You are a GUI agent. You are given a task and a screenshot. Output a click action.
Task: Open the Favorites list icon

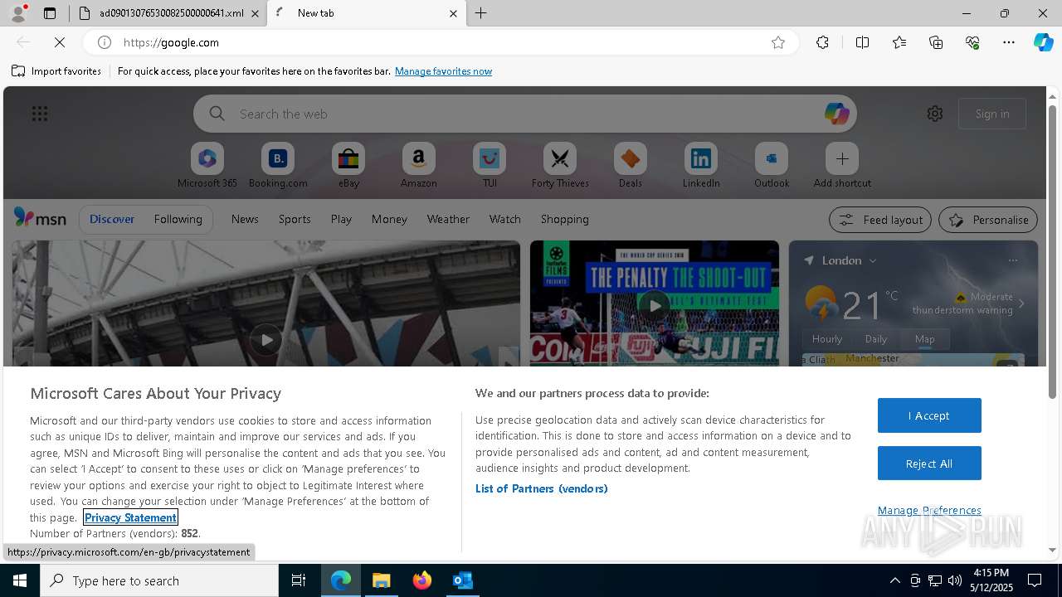899,42
